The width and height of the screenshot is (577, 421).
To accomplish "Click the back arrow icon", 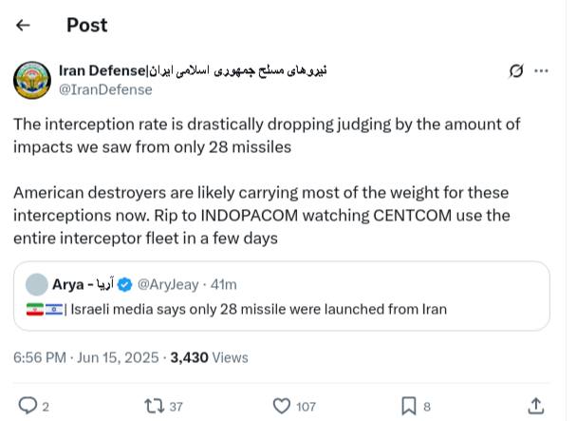I will click(x=24, y=26).
